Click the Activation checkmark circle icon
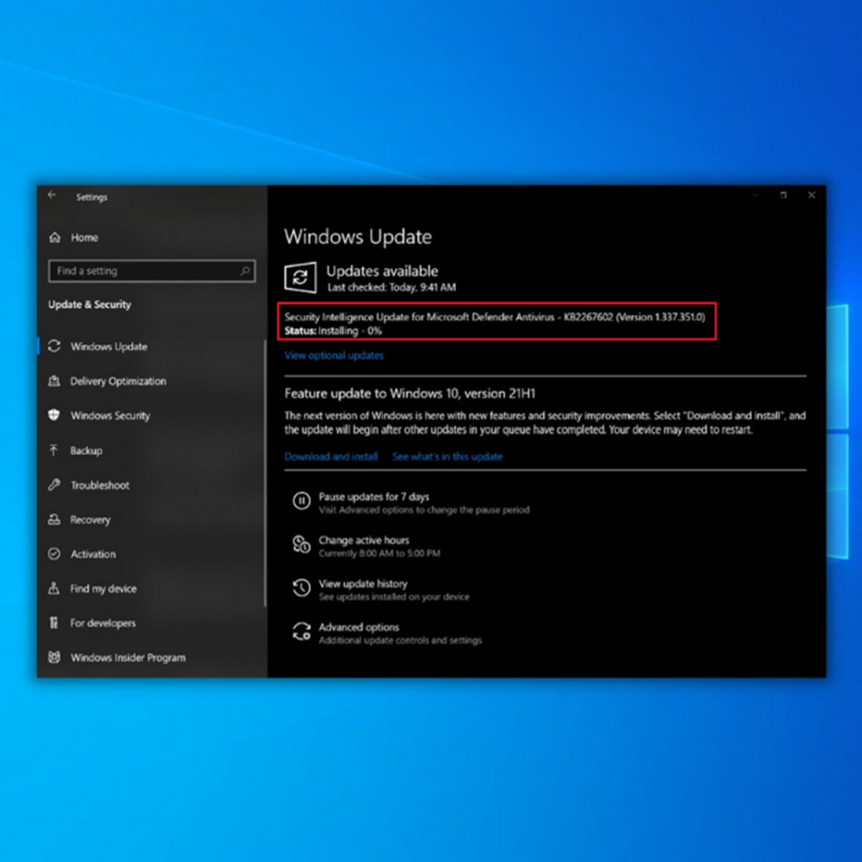The width and height of the screenshot is (862, 862). click(54, 553)
